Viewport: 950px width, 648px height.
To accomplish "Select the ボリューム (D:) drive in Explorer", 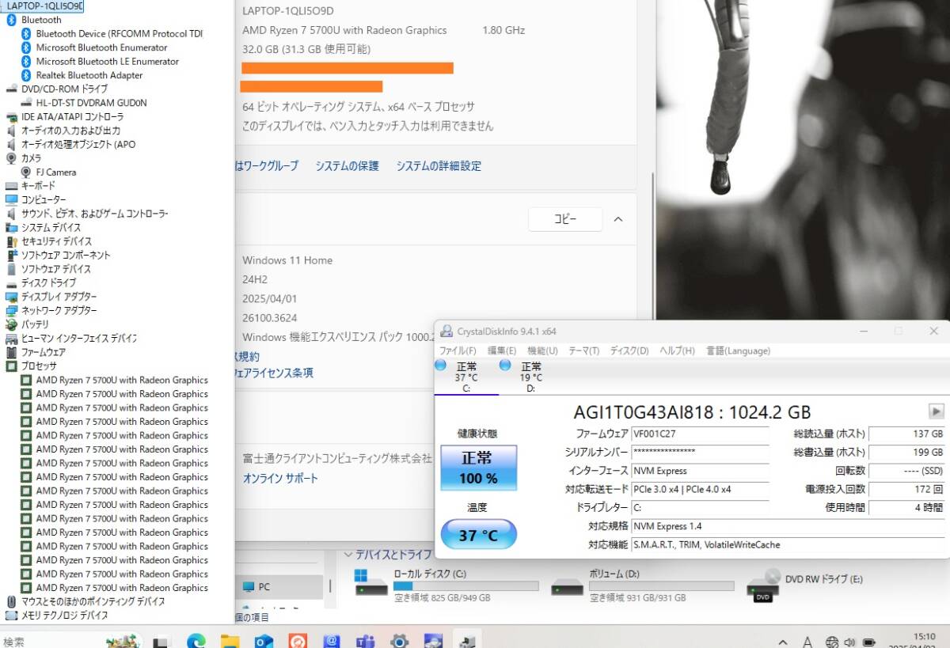I will coord(641,585).
